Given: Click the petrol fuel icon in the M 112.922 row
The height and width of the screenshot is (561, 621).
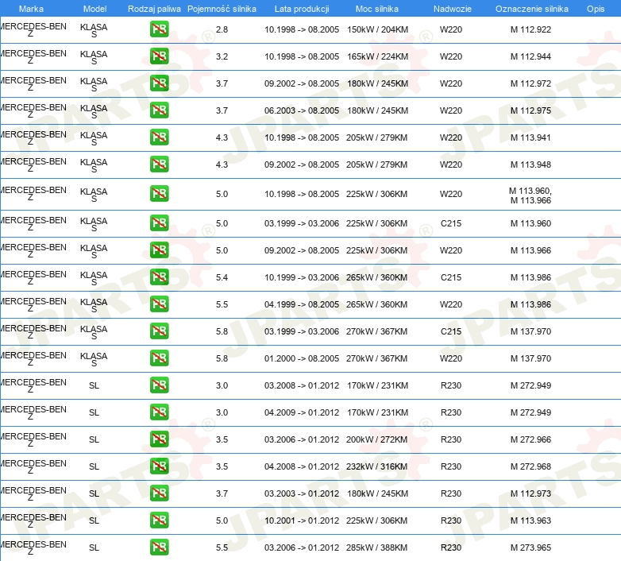Looking at the screenshot, I should pyautogui.click(x=159, y=30).
